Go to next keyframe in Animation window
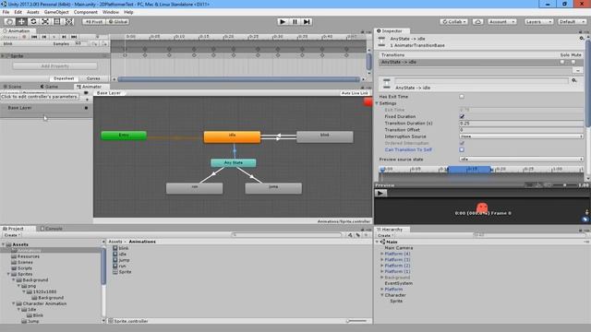 (x=64, y=37)
